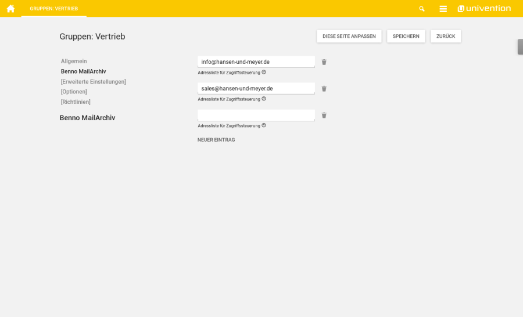Screen dimensions: 523x317
Task: Delete the info@hansen-und-meyer.de entry with trash icon
Action: 324,62
